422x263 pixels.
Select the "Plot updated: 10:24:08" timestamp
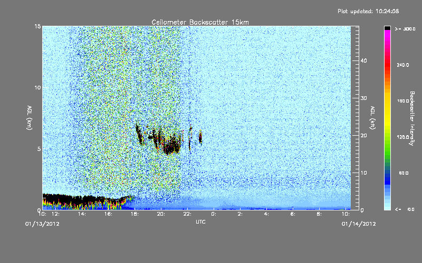pyautogui.click(x=368, y=11)
